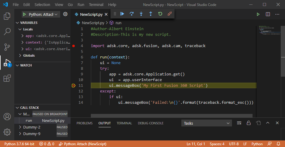Open launch.json via configuration gear icon
Screen dimensions: 285x147
coord(65,14)
